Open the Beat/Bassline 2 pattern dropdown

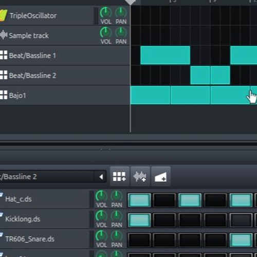(x=52, y=176)
